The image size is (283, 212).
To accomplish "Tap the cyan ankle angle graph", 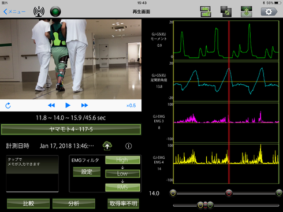I will point(226,81).
